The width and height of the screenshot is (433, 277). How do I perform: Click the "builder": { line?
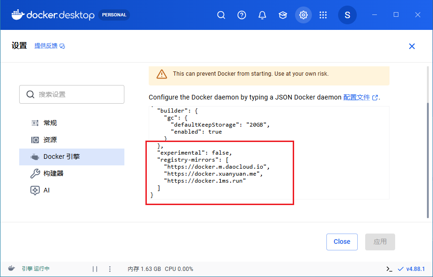(x=177, y=111)
